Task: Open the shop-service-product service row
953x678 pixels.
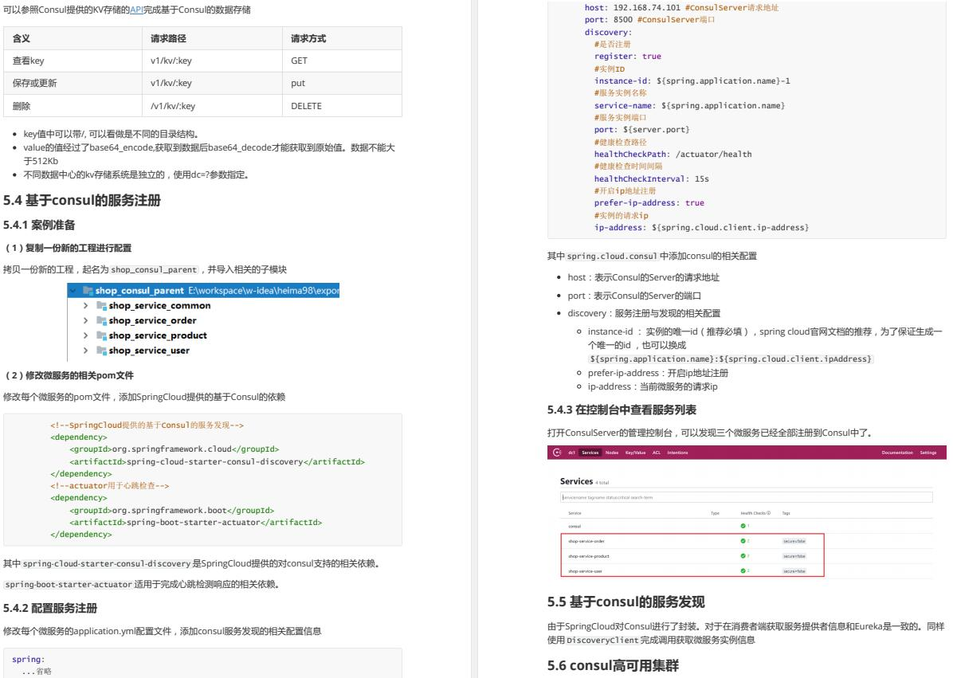Action: [747, 556]
